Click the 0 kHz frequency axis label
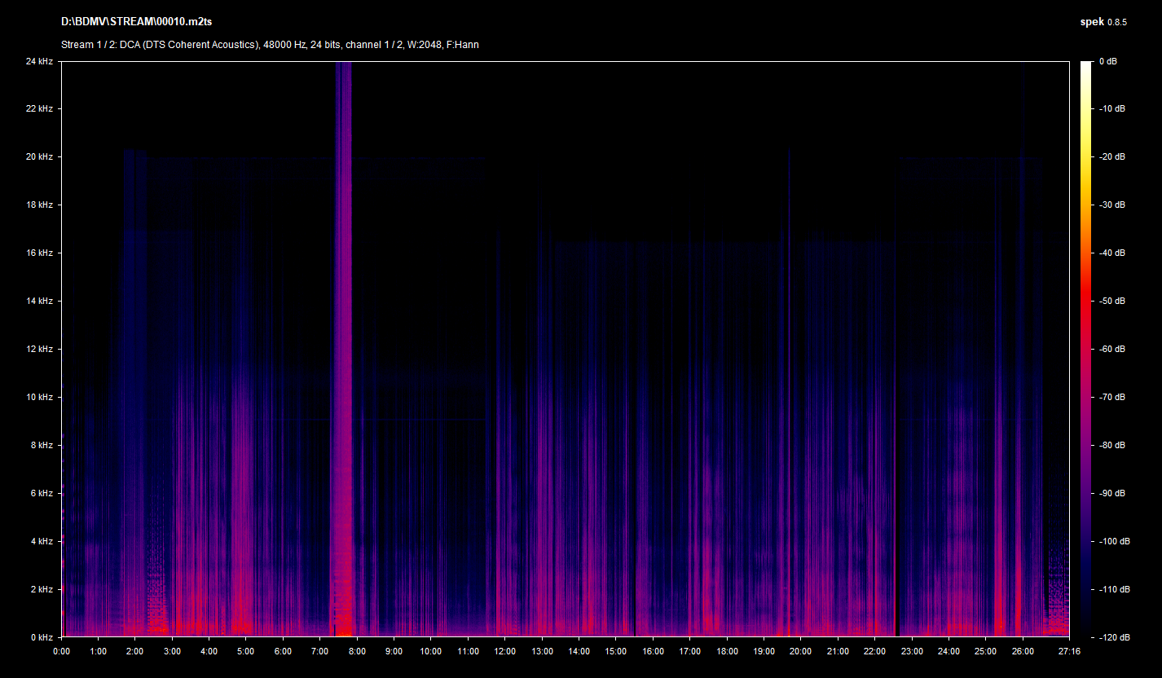The image size is (1162, 678). 41,637
